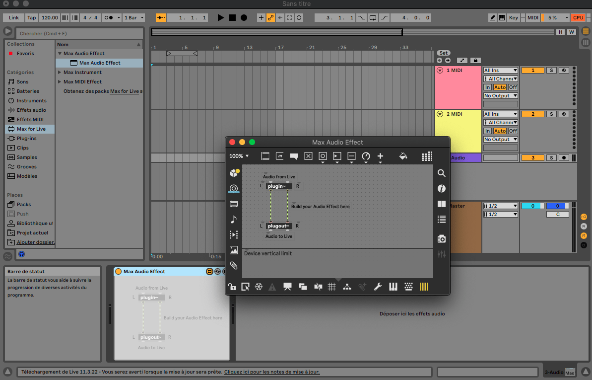The height and width of the screenshot is (380, 592).
Task: Toggle Key map mode switch
Action: 514,17
